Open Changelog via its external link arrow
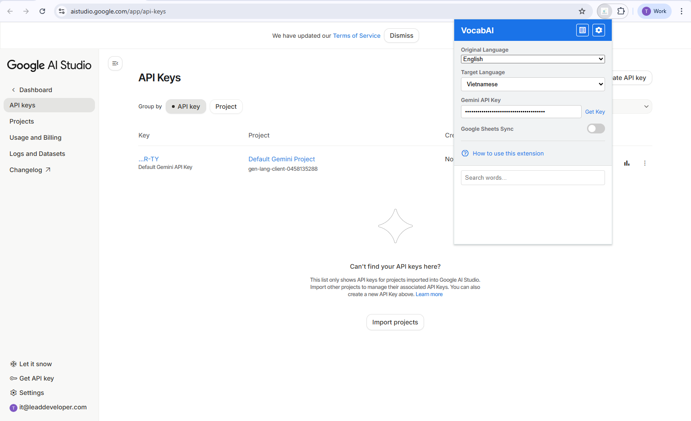 tap(47, 169)
